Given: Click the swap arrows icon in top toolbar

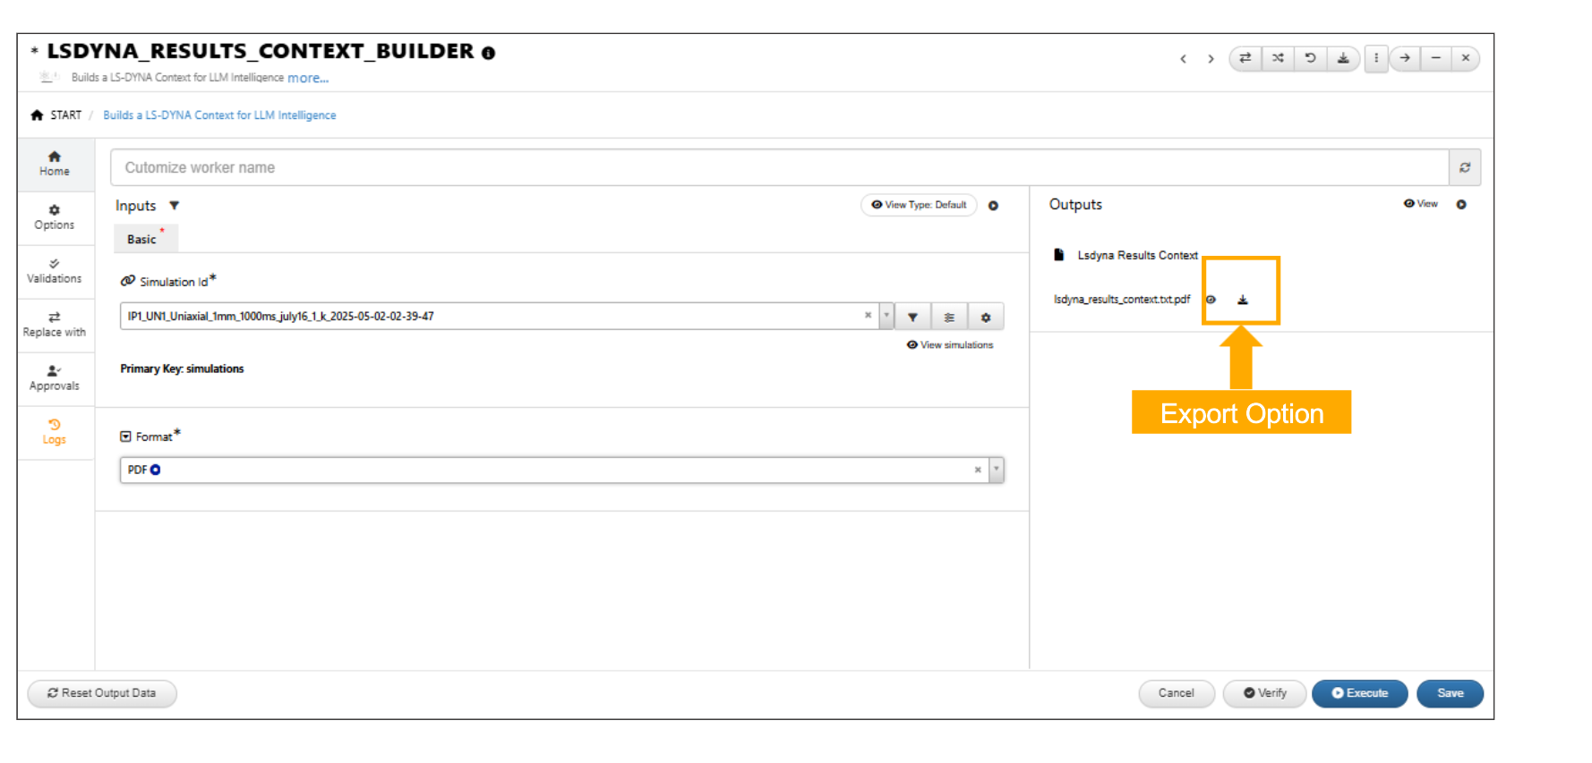Looking at the screenshot, I should pos(1245,58).
